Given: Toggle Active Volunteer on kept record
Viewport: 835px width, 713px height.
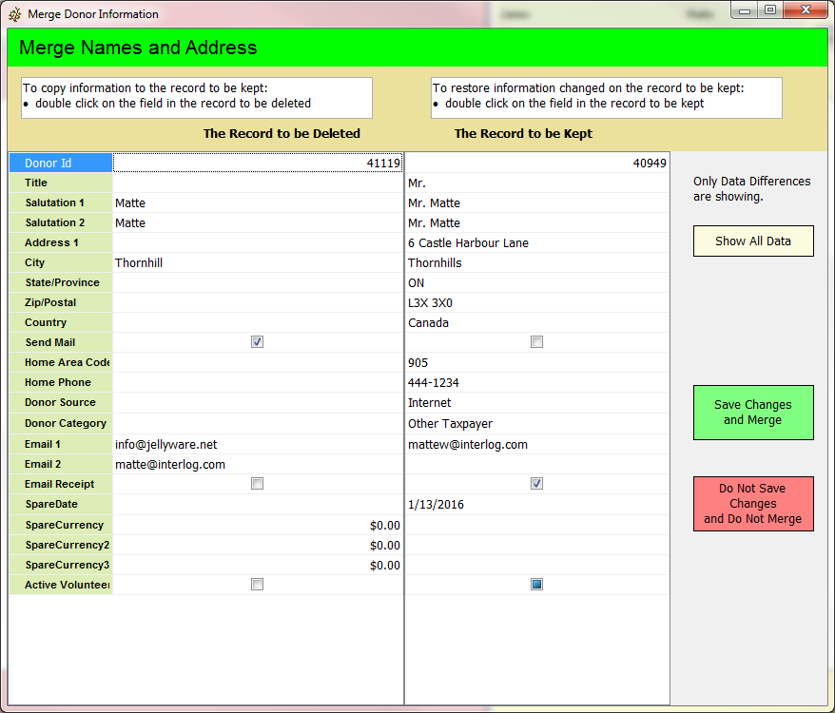Looking at the screenshot, I should pyautogui.click(x=536, y=585).
